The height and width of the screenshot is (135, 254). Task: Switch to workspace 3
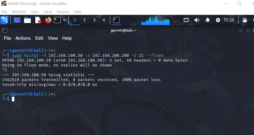(x=94, y=20)
